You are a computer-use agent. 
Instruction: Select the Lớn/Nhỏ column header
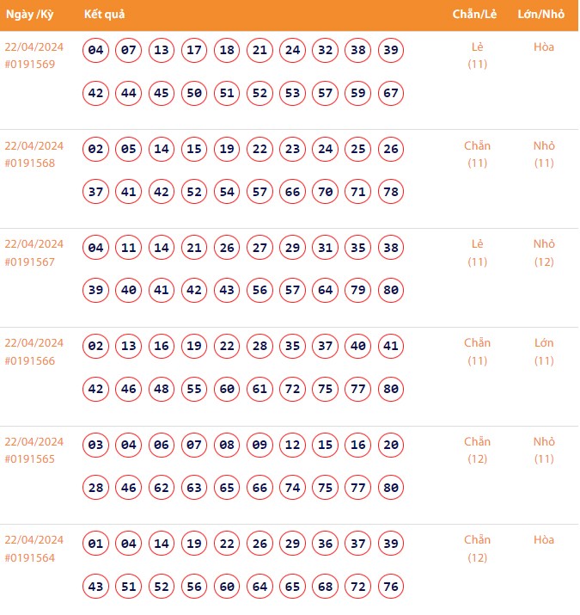[541, 15]
